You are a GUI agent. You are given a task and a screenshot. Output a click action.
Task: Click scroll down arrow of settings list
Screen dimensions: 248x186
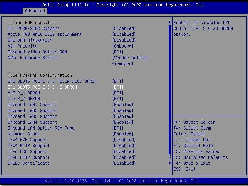coord(169,163)
